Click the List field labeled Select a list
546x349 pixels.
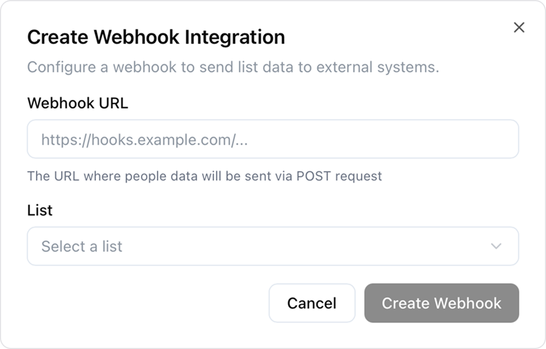pos(274,246)
